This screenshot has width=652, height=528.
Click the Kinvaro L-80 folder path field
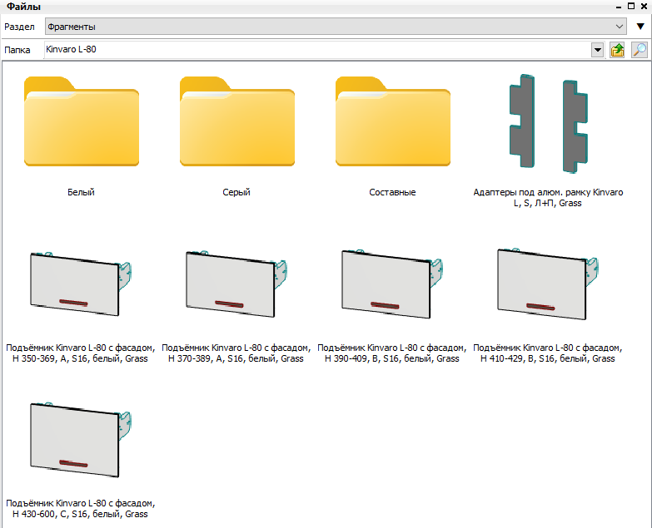318,50
